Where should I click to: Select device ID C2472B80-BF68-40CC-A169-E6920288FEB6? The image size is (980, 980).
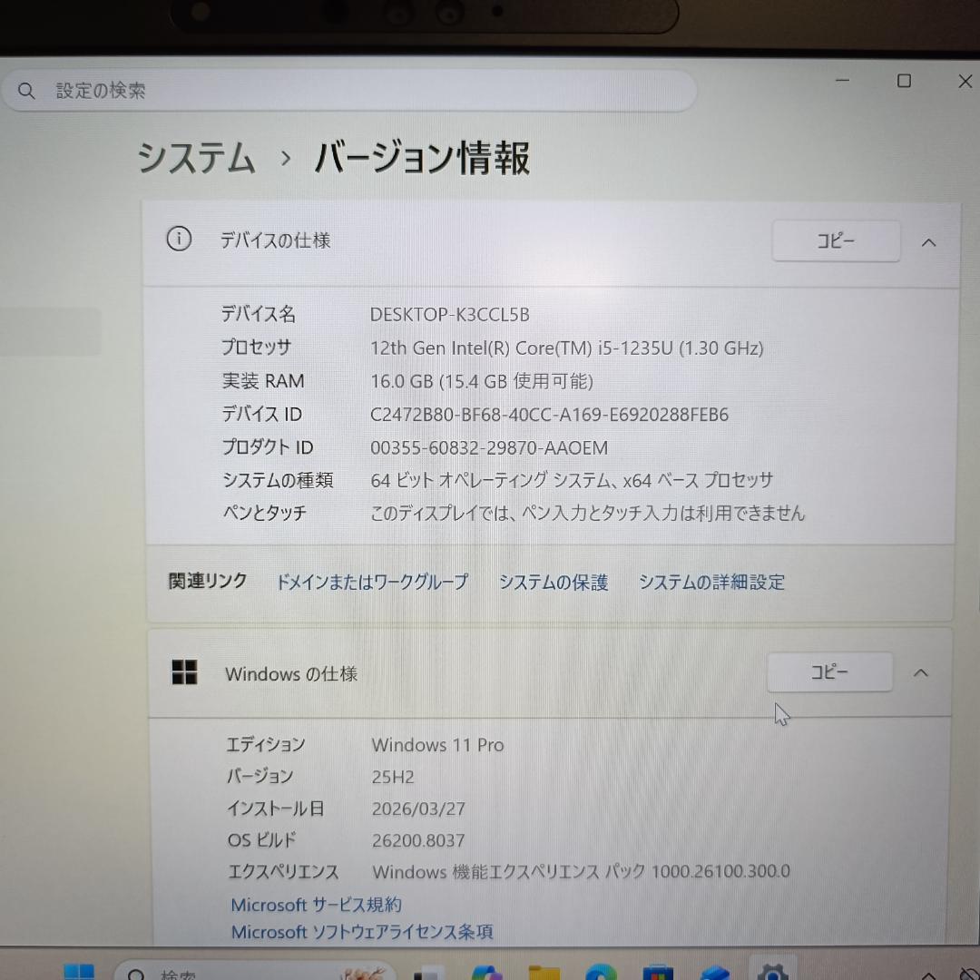pos(549,415)
